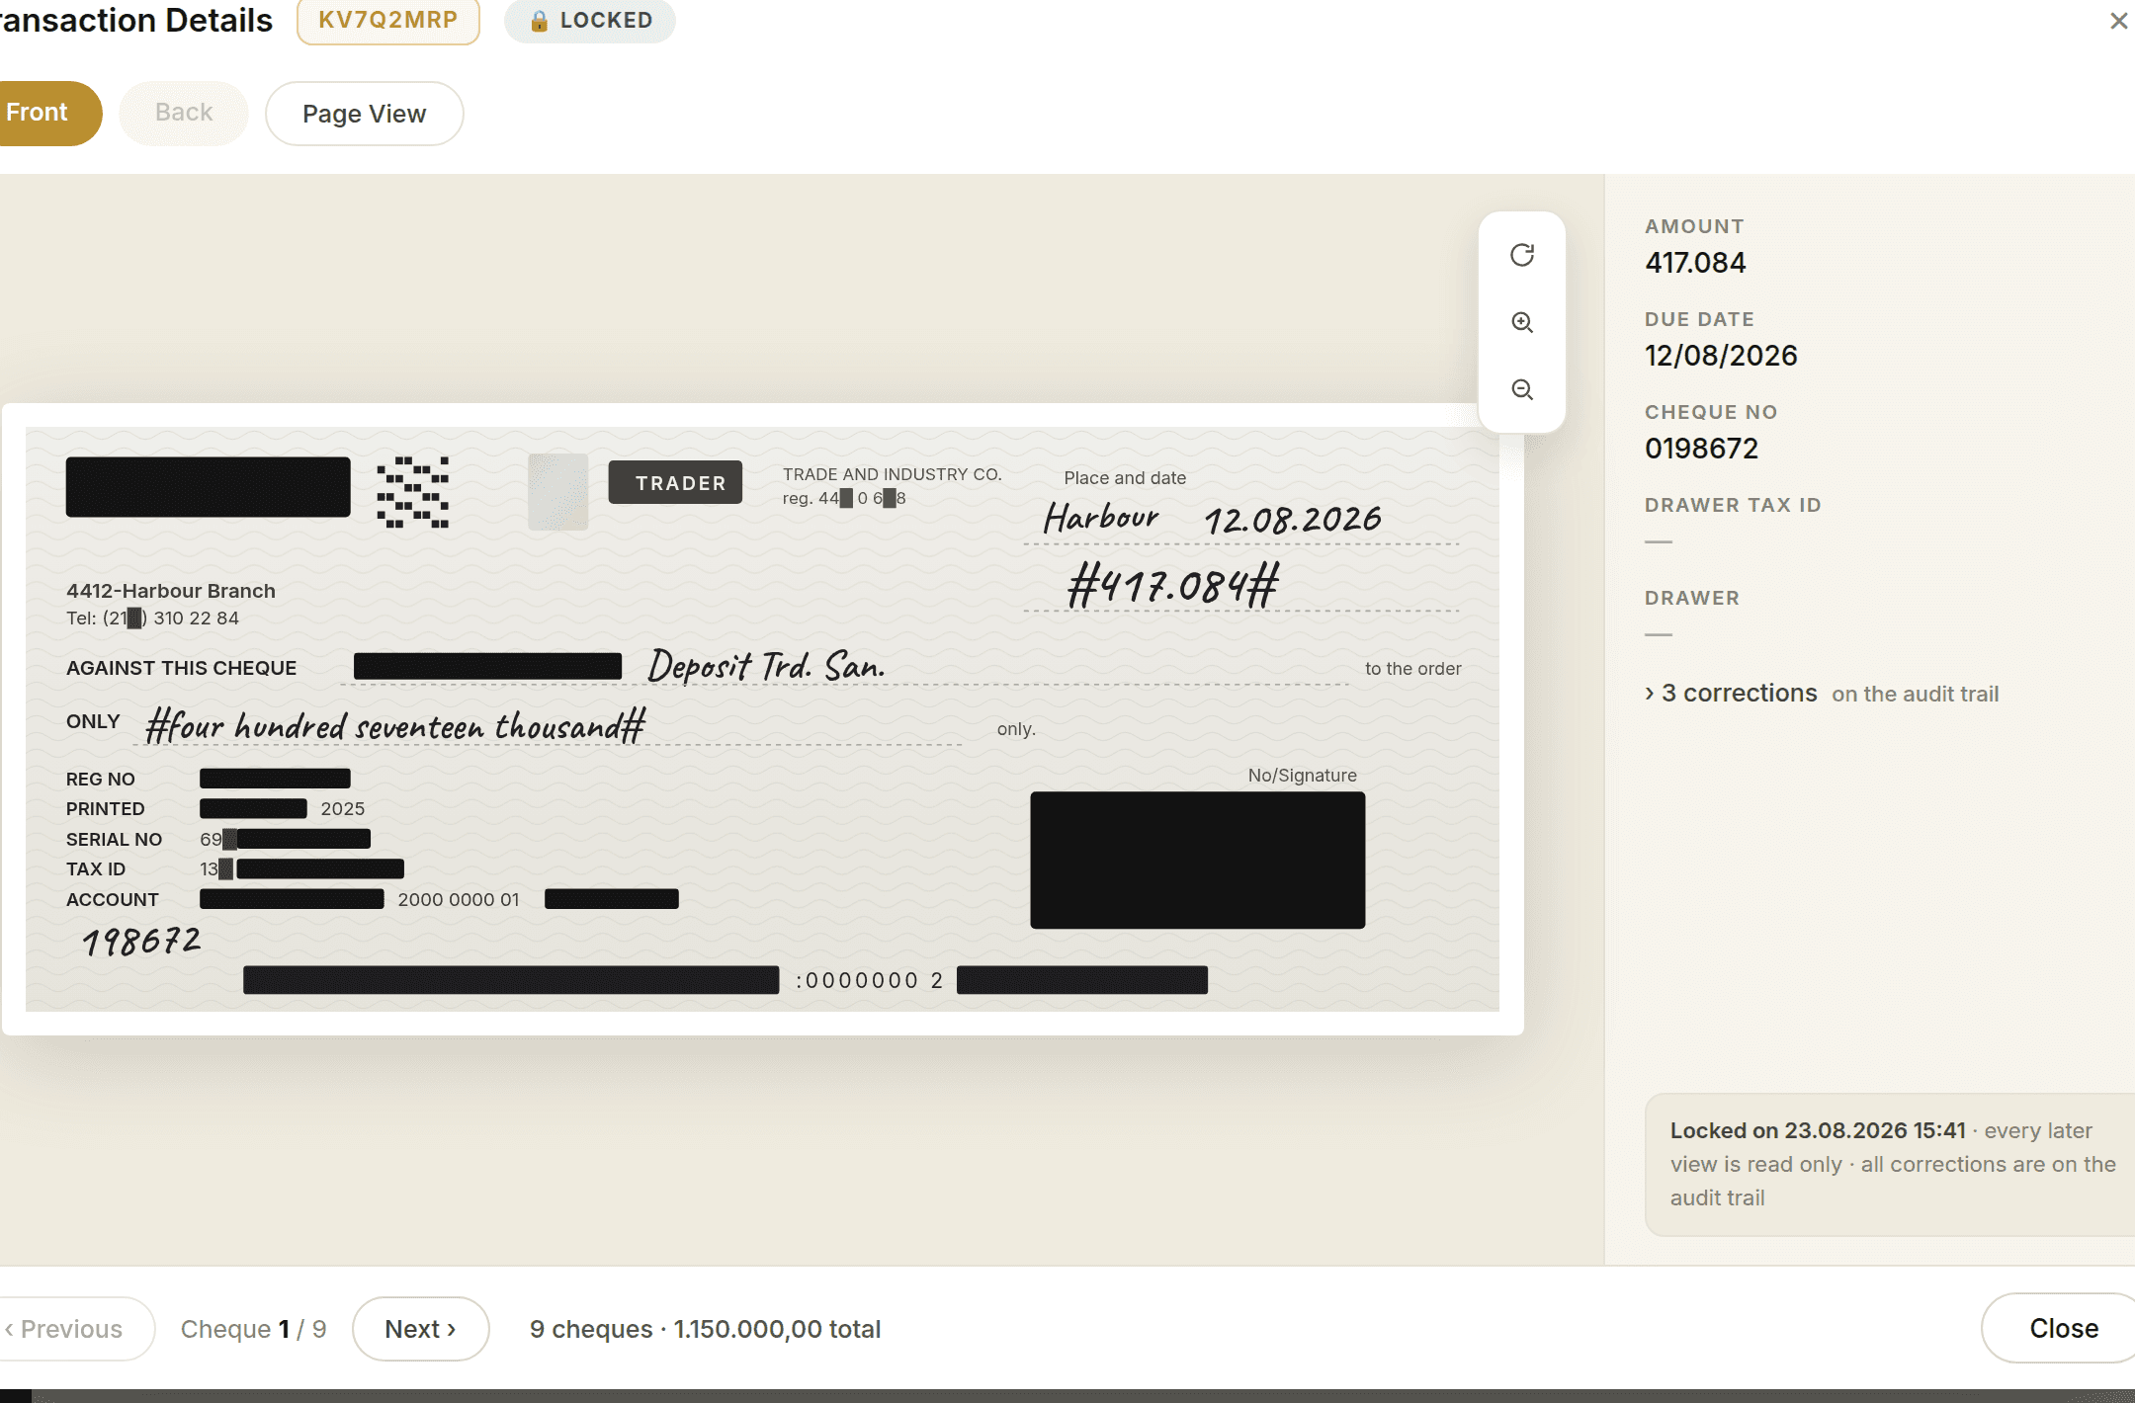Close the dialog with the X icon
The width and height of the screenshot is (2135, 1403).
pos(2118,21)
